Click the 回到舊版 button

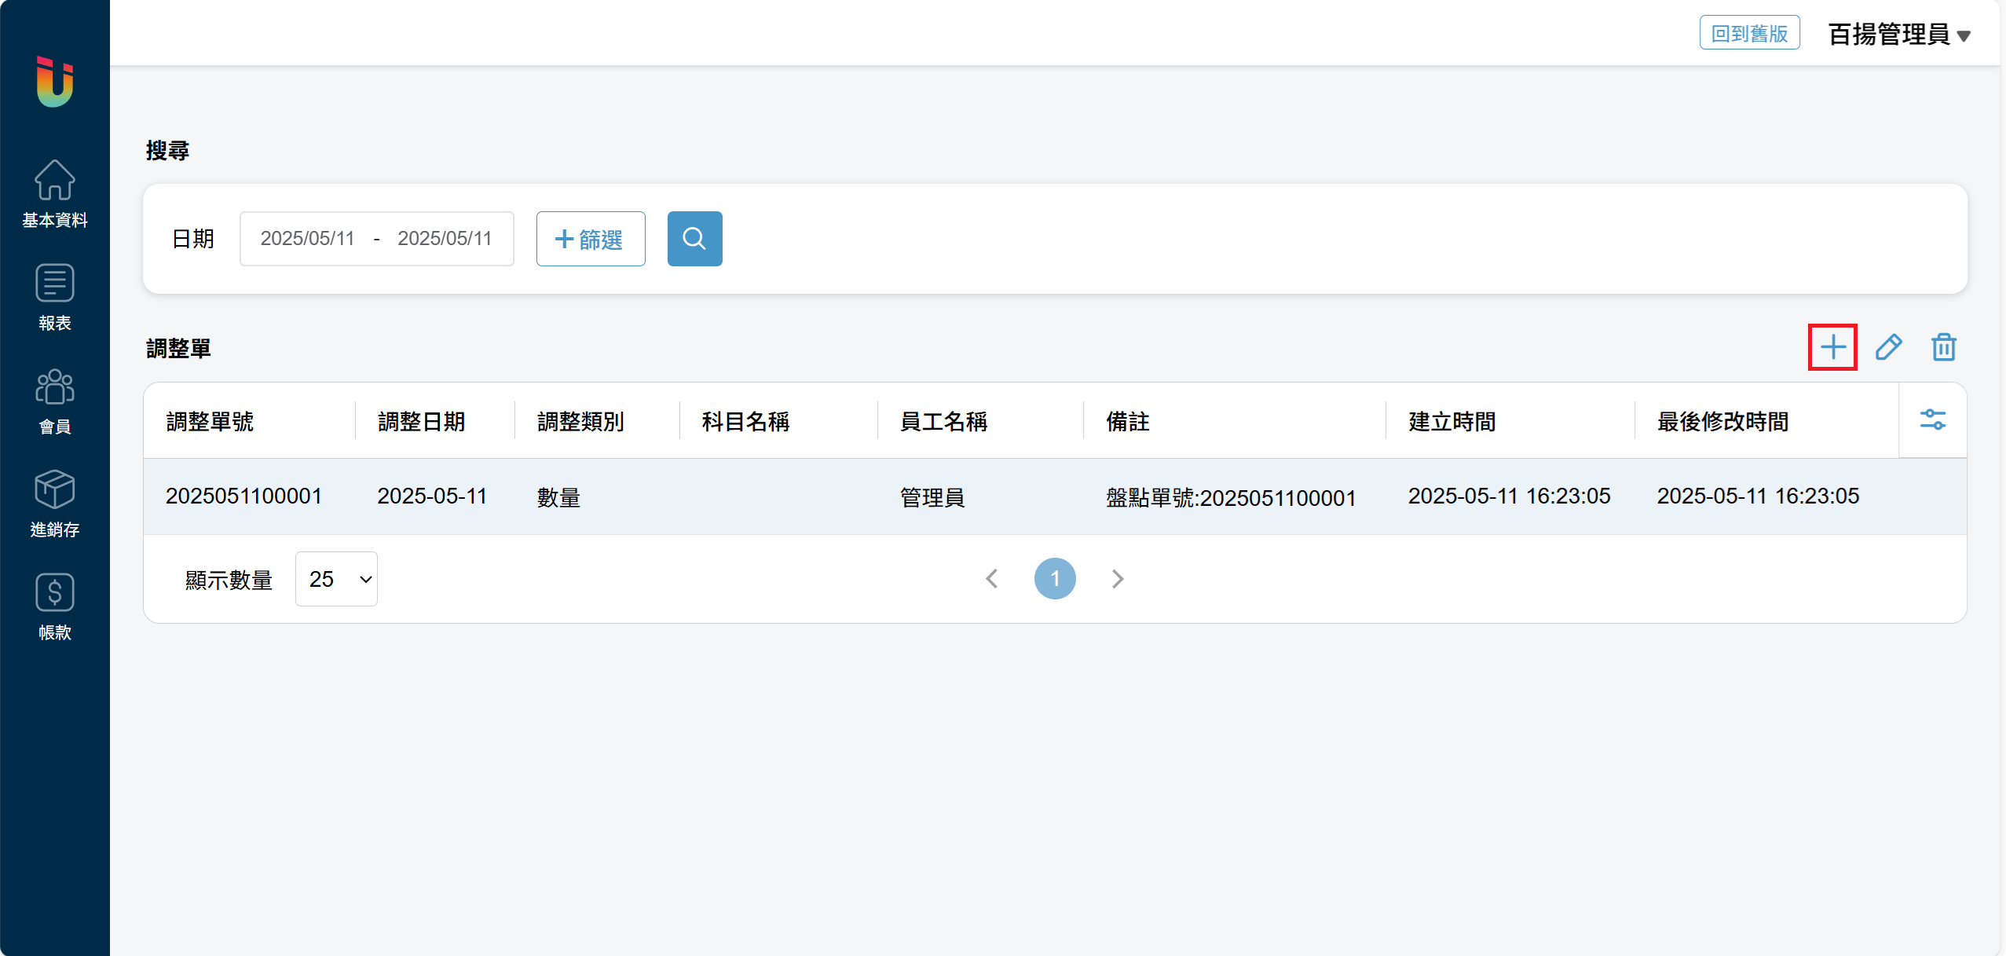click(1749, 33)
